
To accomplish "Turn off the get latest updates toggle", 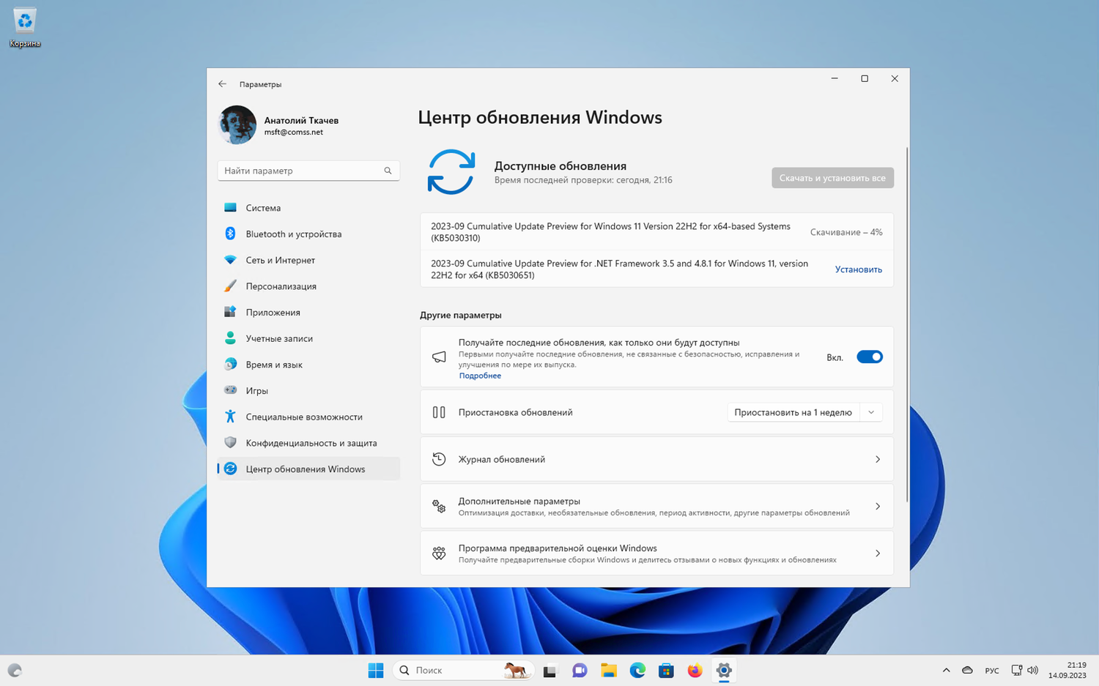I will pyautogui.click(x=870, y=357).
